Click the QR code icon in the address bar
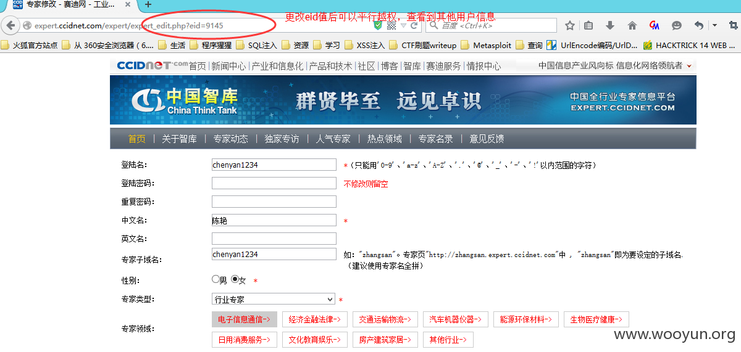This screenshot has height=352, width=741. pyautogui.click(x=391, y=26)
